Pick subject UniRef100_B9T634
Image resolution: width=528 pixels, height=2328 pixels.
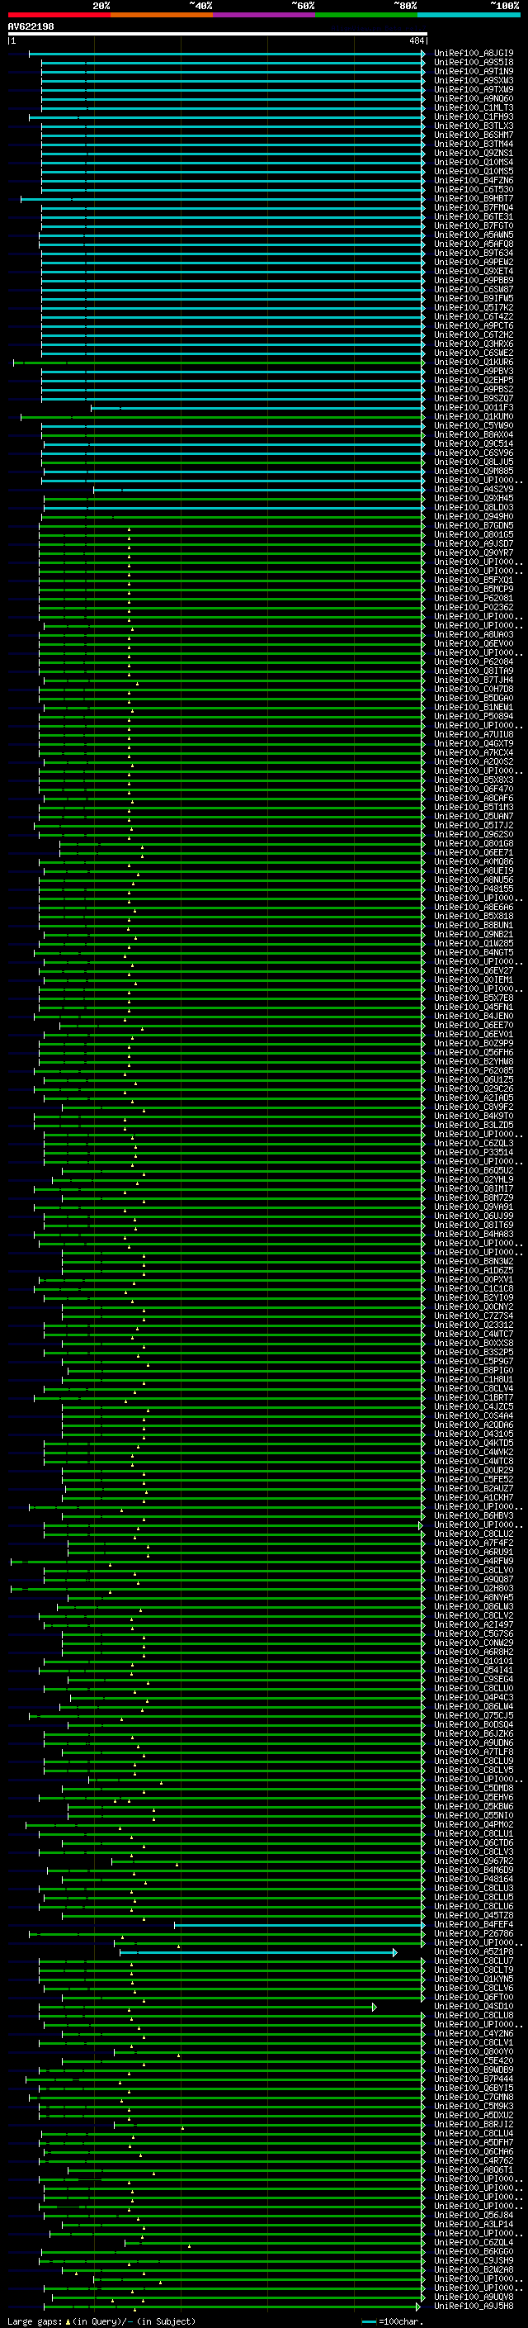coord(474,253)
